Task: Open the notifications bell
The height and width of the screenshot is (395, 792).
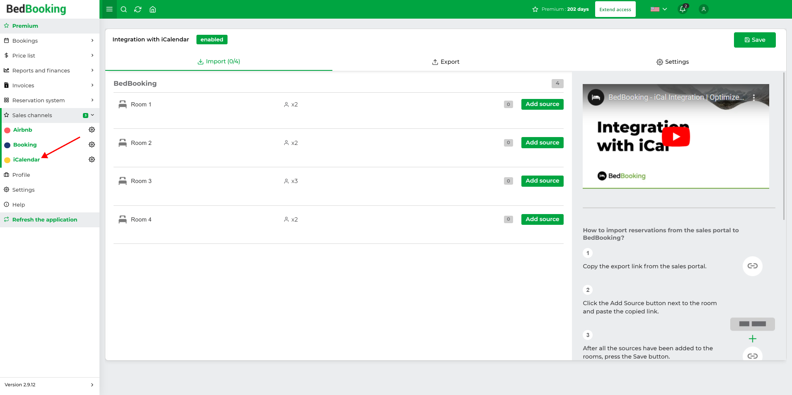Action: click(683, 9)
